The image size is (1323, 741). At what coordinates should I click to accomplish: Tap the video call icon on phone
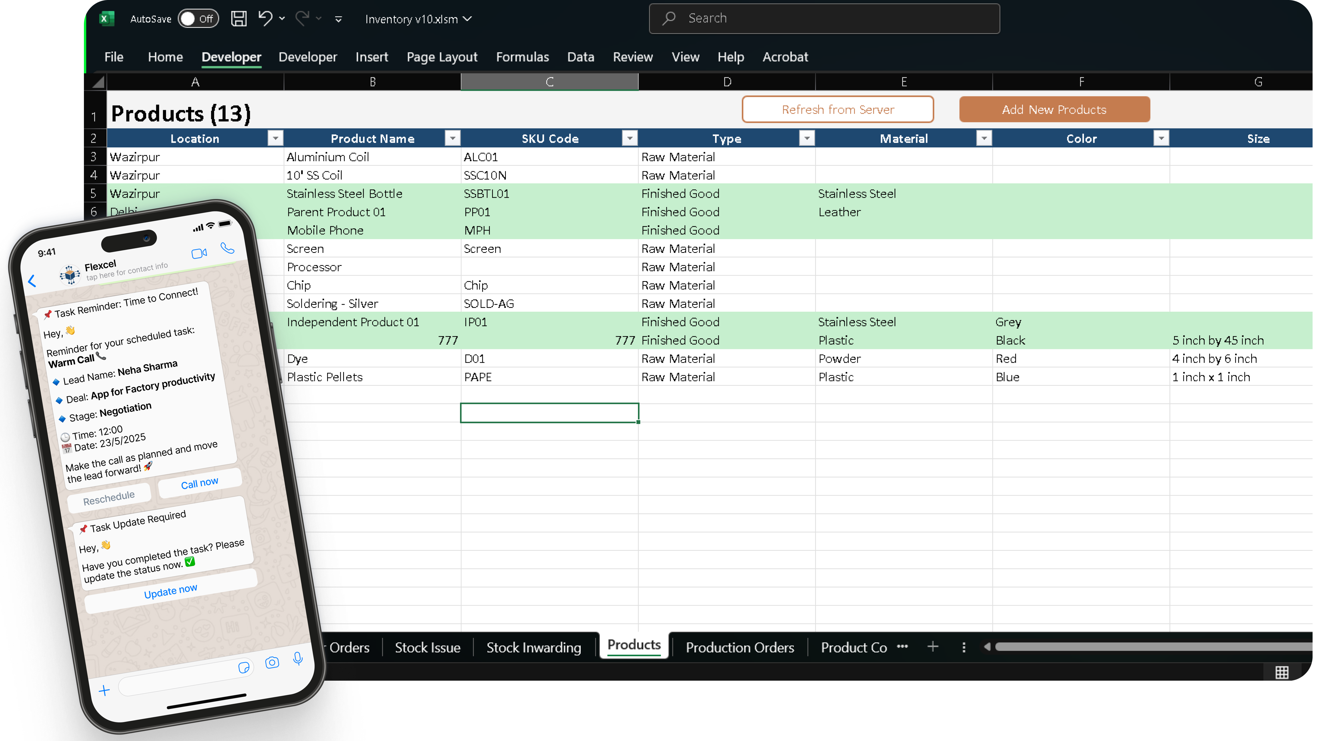pyautogui.click(x=199, y=253)
